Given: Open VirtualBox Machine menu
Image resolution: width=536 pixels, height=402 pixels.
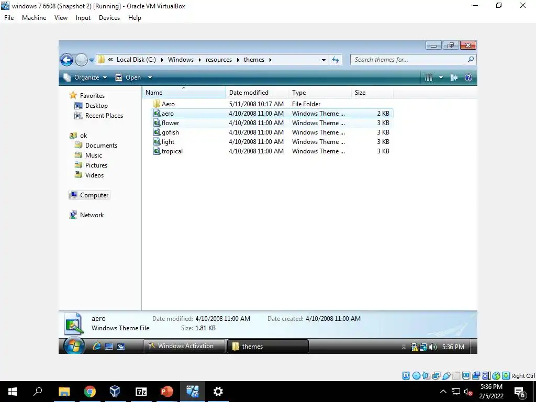Looking at the screenshot, I should coord(34,18).
